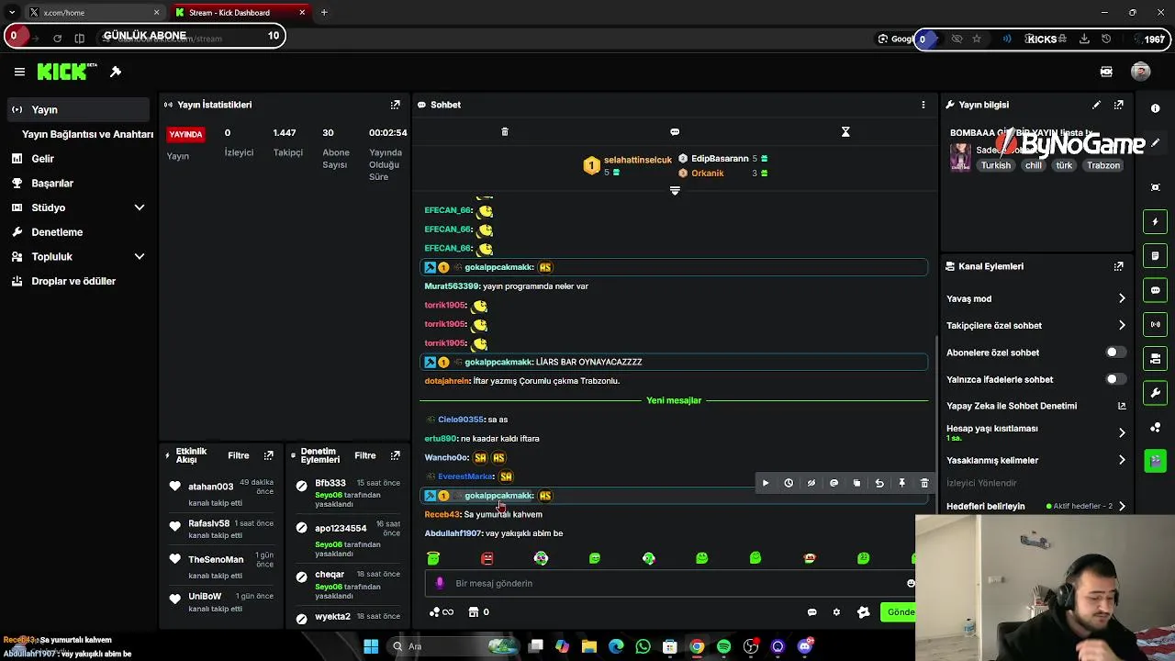Open the Windows Start button on the taskbar
Screen dimensions: 1175x661
click(x=371, y=646)
